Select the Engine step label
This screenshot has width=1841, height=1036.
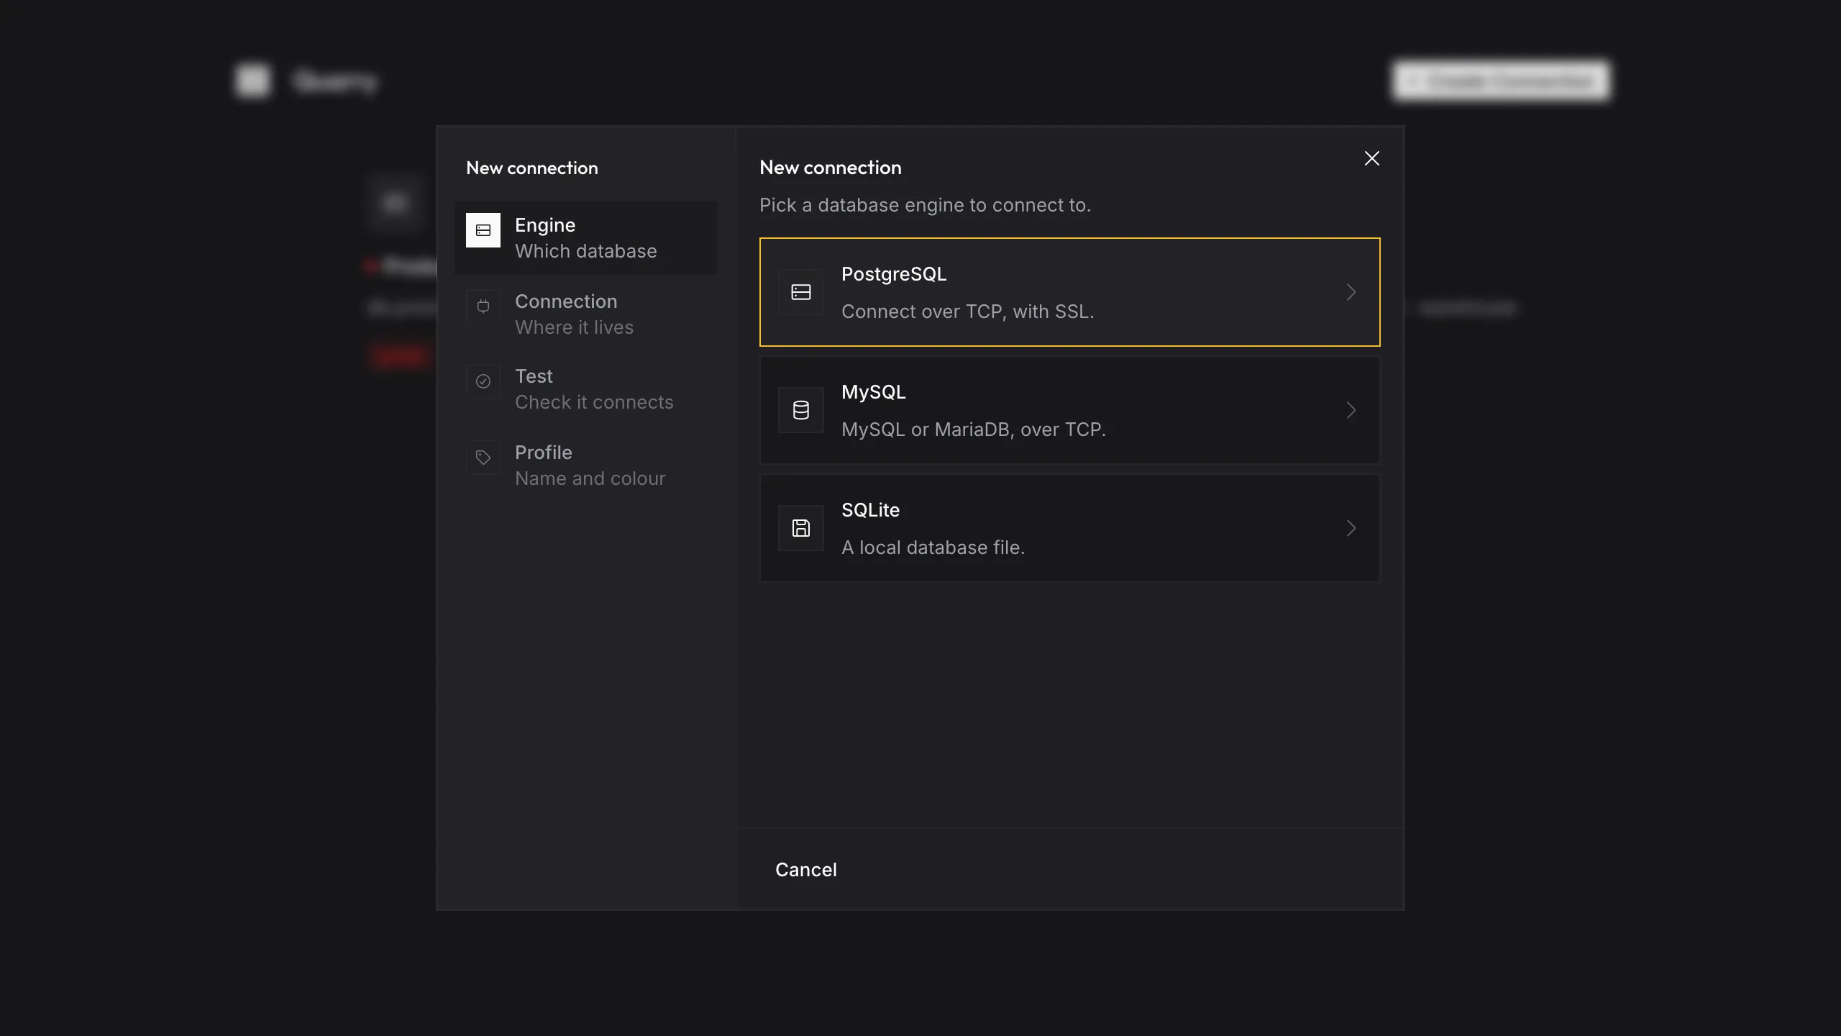(545, 225)
